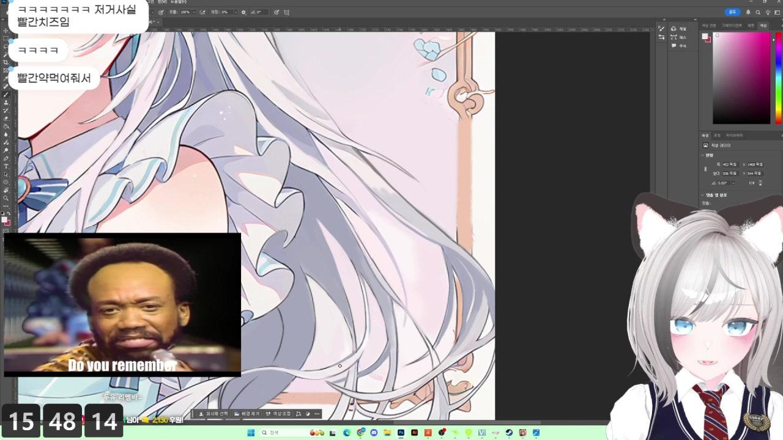
Task: Toggle the width-height link constraint icon
Action: click(706, 169)
